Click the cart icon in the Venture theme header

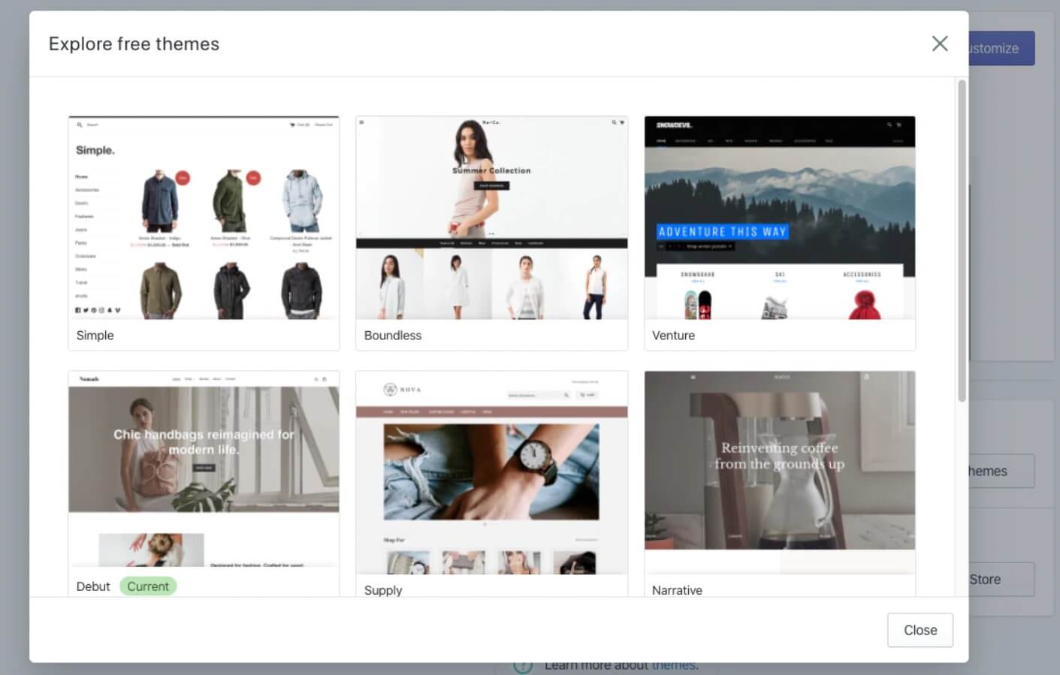[x=899, y=125]
